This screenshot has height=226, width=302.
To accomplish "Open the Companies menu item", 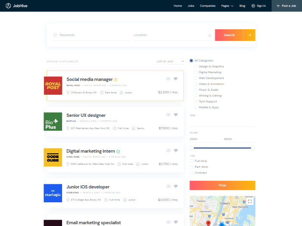I will pyautogui.click(x=208, y=6).
